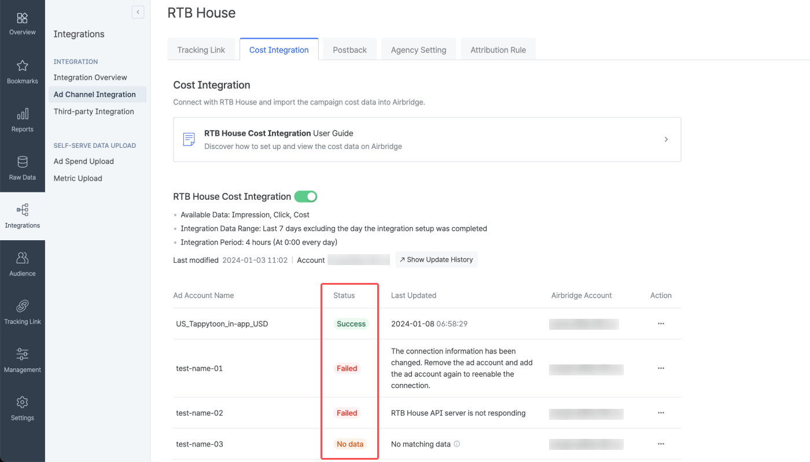This screenshot has height=462, width=810.
Task: Open action menu for US_Tappytoon_in-app_USD
Action: 661,324
